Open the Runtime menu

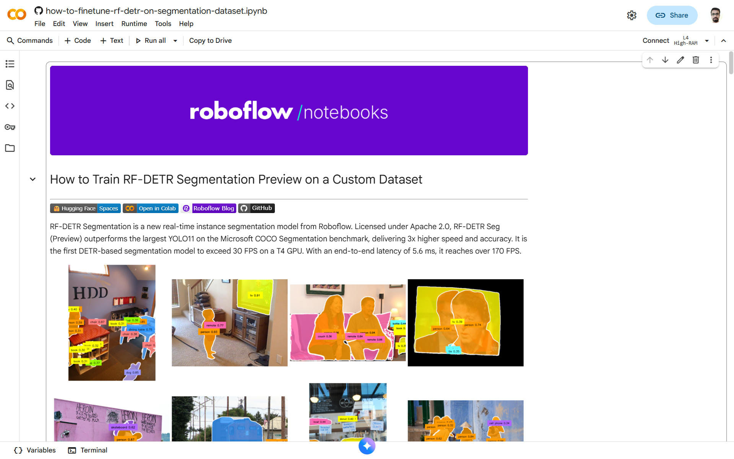coord(134,24)
